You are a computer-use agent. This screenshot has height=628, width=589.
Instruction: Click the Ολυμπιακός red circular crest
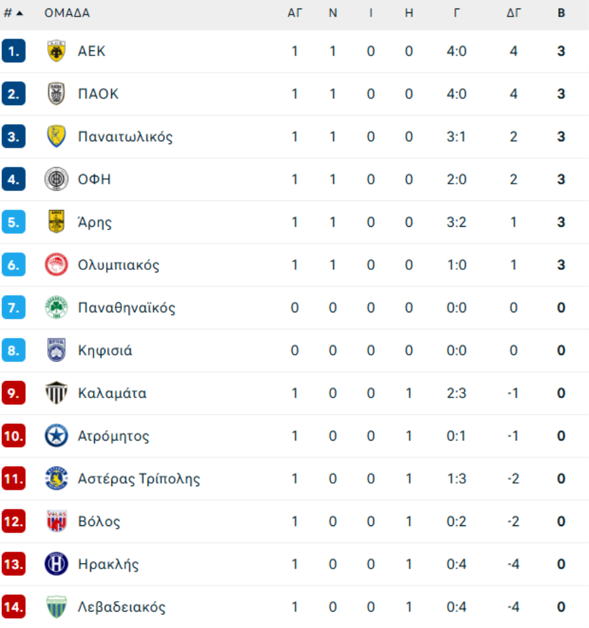click(56, 265)
